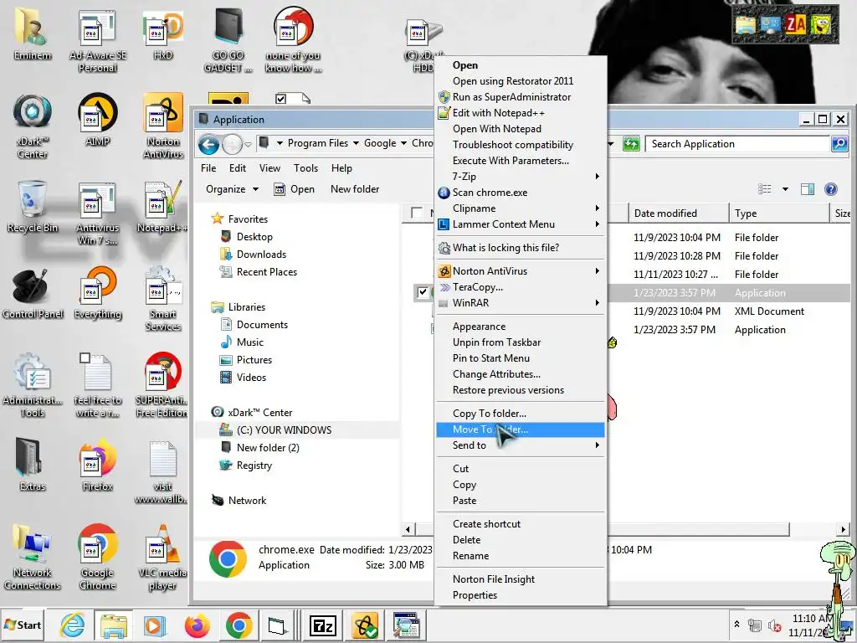
Task: Open Administrative Tools desktop icon
Action: (x=32, y=385)
